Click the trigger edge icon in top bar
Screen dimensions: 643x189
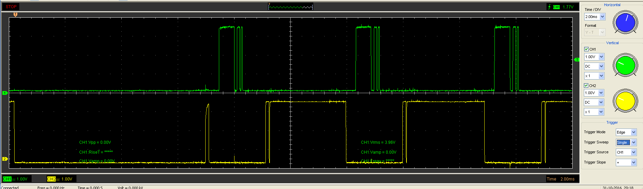tap(549, 7)
